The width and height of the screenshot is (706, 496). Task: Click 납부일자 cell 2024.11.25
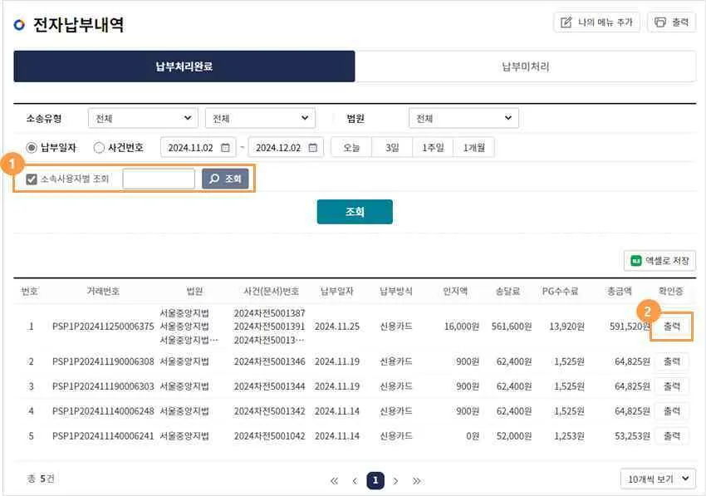tap(336, 327)
